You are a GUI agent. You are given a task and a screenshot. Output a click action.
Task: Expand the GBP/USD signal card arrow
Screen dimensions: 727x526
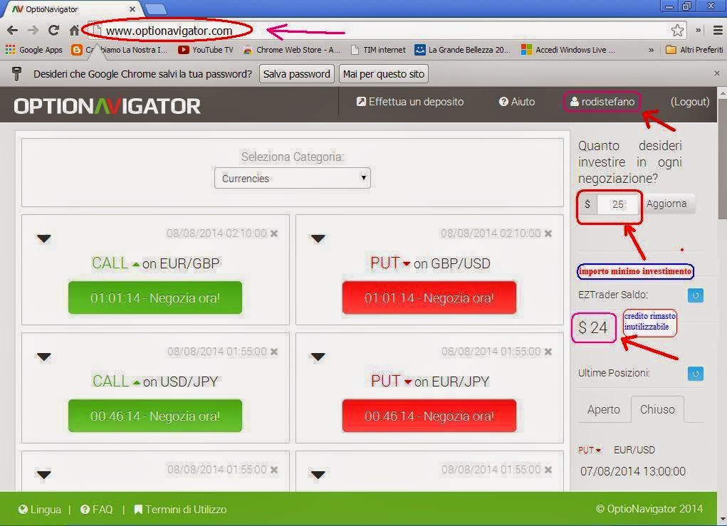point(318,238)
